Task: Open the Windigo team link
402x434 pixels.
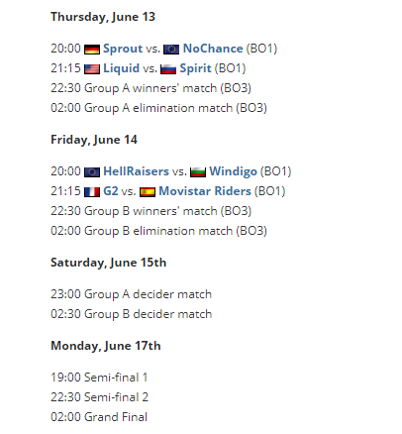Action: (x=233, y=171)
